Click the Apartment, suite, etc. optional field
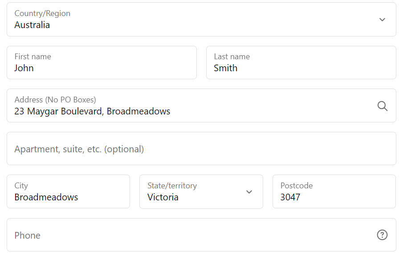Screen dimensions: 403x260 tap(201, 149)
